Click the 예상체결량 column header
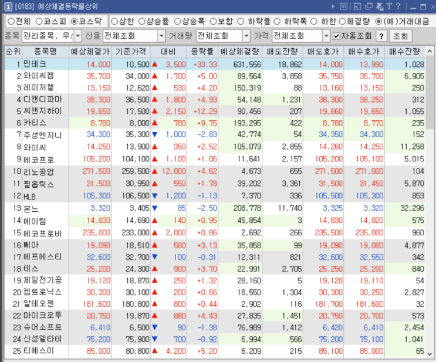436x362 pixels. (240, 52)
